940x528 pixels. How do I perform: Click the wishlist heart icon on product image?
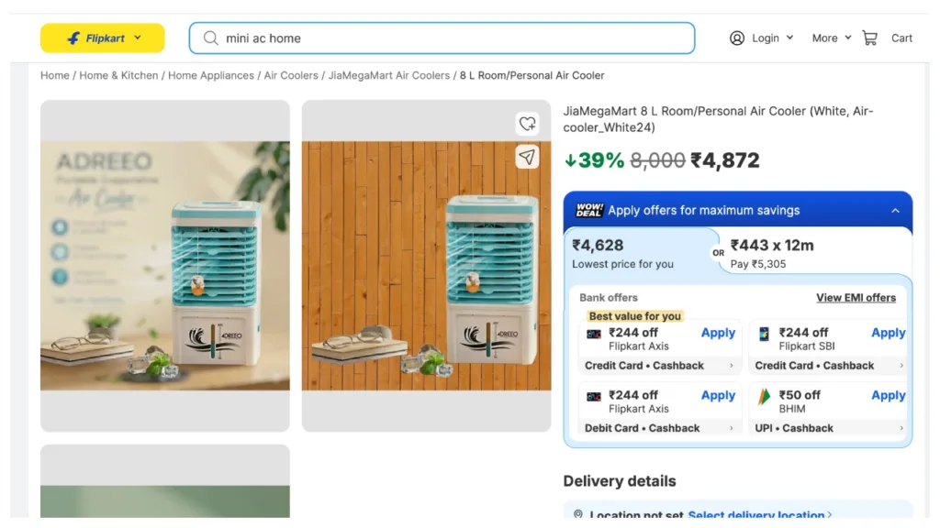click(527, 124)
